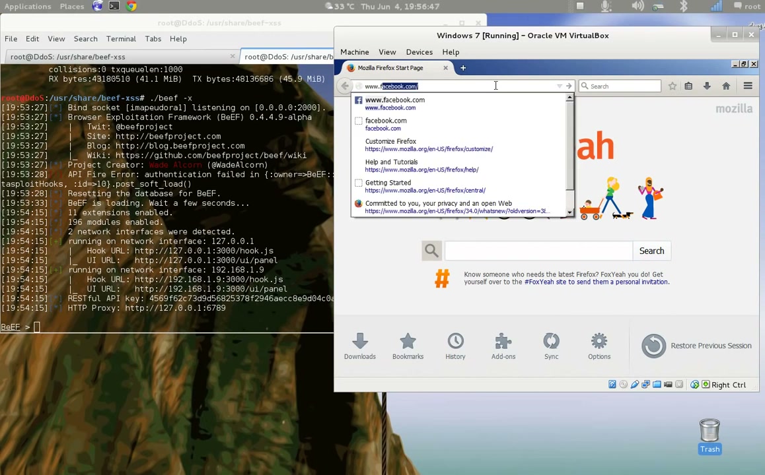The height and width of the screenshot is (475, 765).
Task: Open the Sync shortcut icon
Action: click(x=552, y=346)
